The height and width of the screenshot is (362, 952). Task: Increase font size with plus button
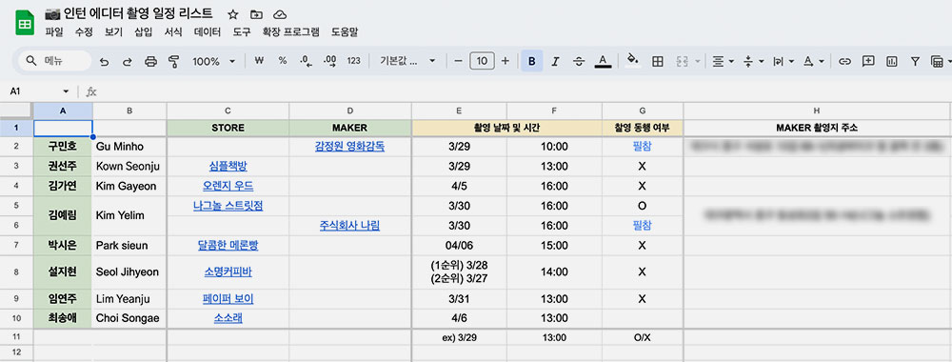(506, 61)
